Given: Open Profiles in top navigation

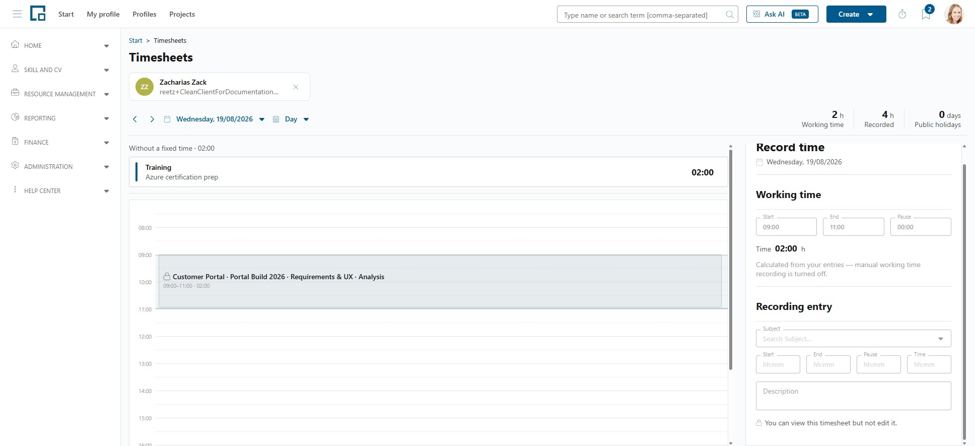Looking at the screenshot, I should [145, 14].
